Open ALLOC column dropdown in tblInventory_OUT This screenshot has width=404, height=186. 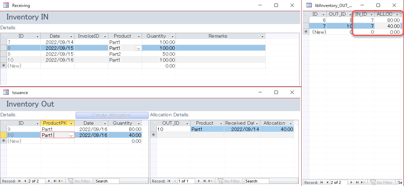point(397,14)
